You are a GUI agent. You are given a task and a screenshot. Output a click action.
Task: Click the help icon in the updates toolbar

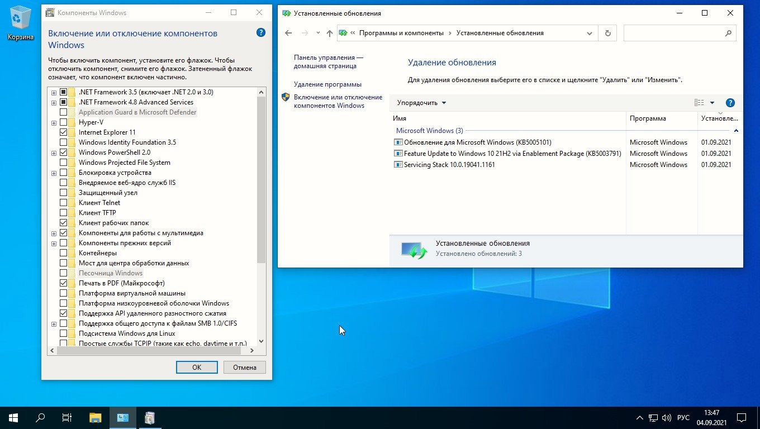click(730, 103)
